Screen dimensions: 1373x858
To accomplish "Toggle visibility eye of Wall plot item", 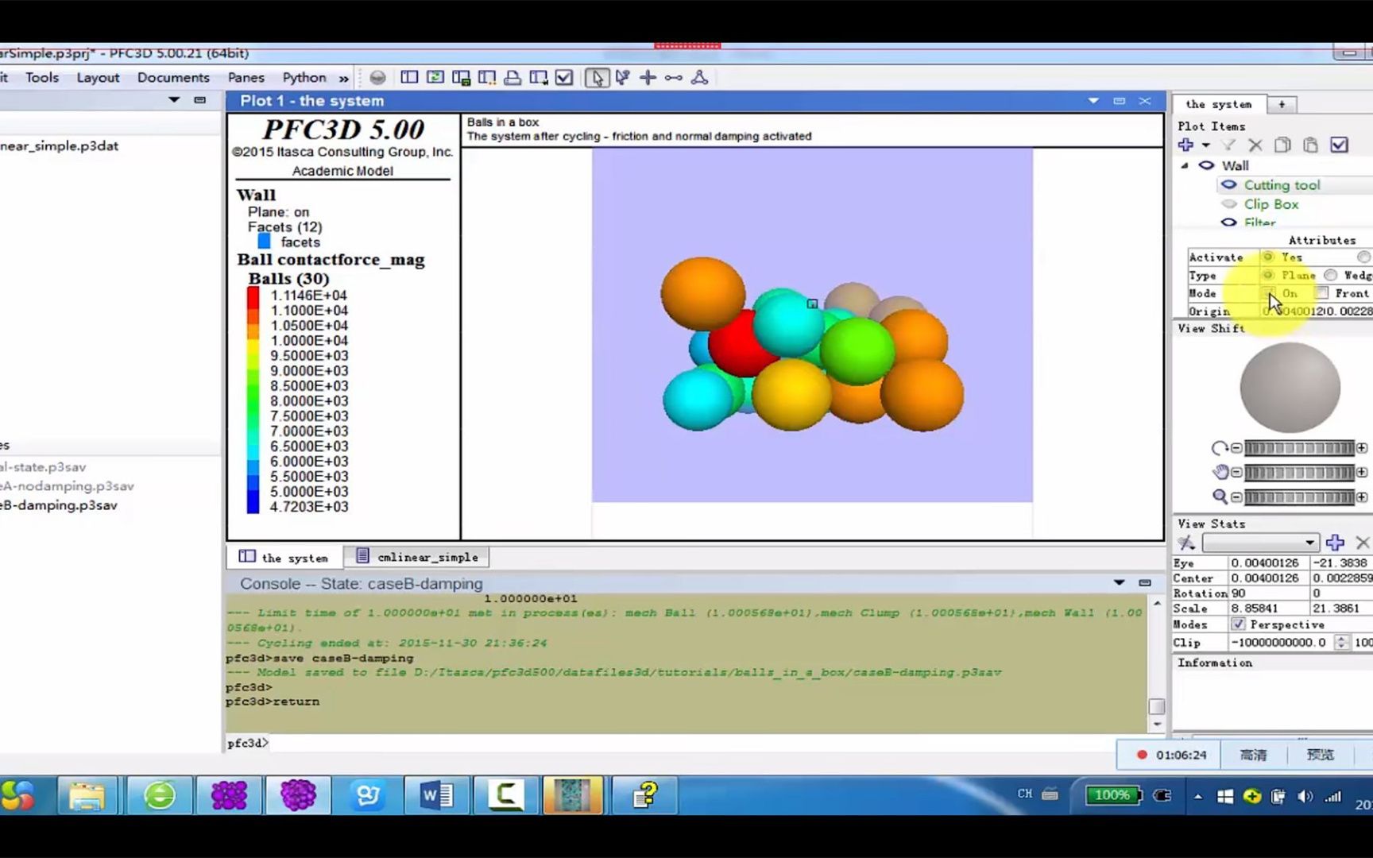I will (1206, 165).
